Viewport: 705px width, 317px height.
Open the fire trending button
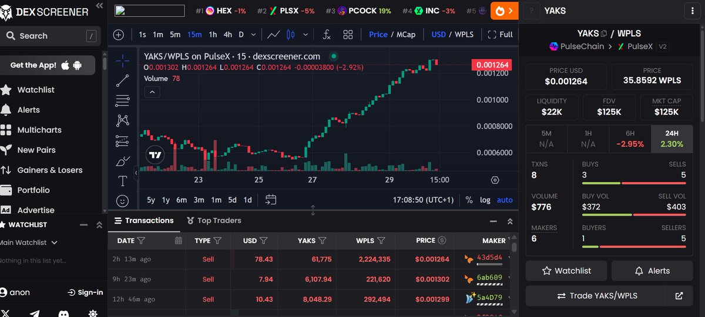(x=504, y=11)
